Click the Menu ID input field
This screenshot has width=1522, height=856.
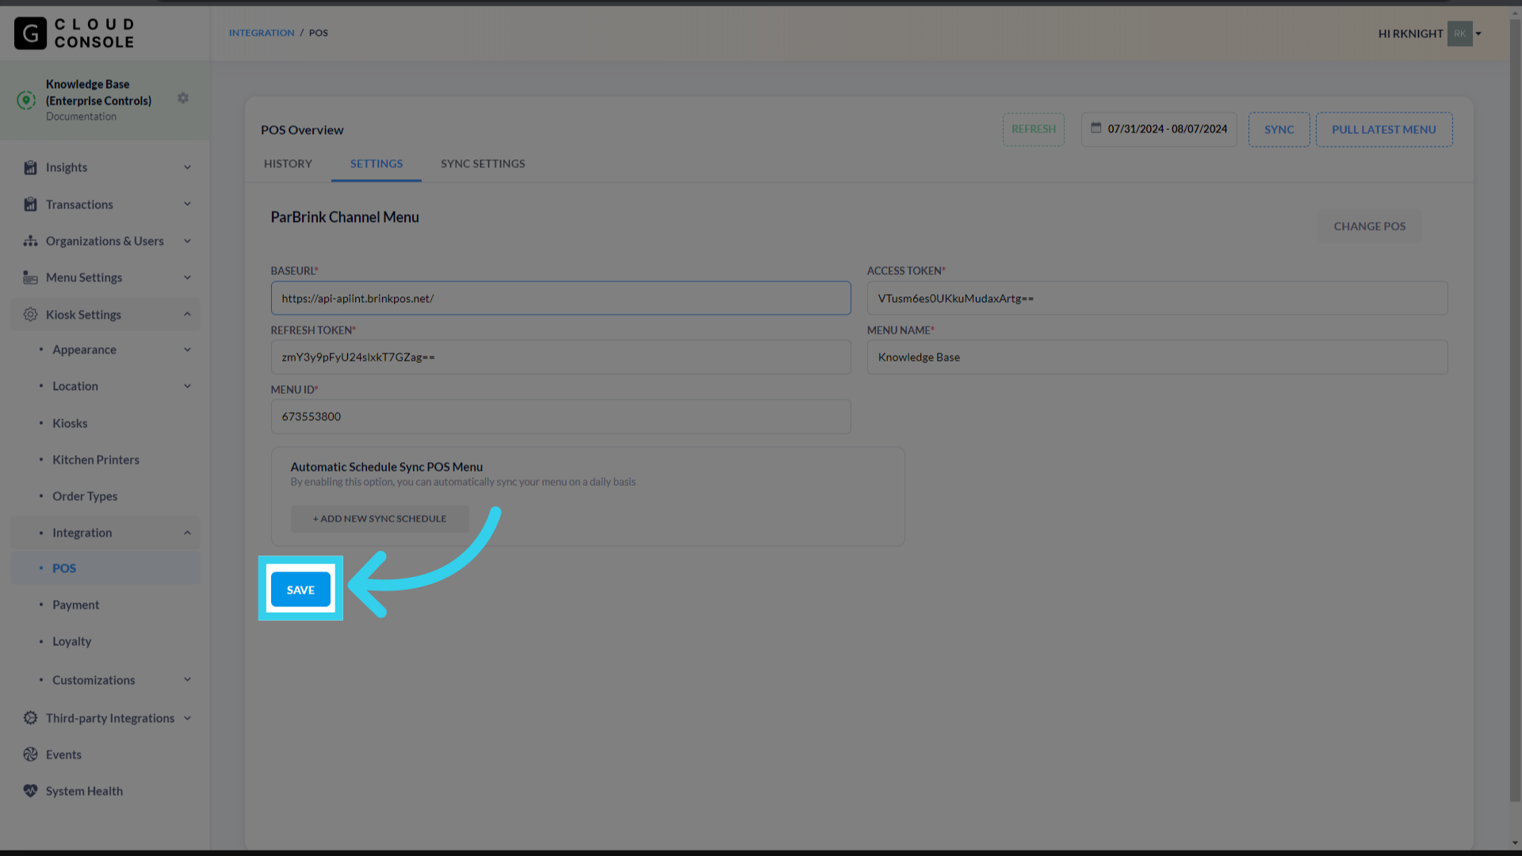(560, 416)
